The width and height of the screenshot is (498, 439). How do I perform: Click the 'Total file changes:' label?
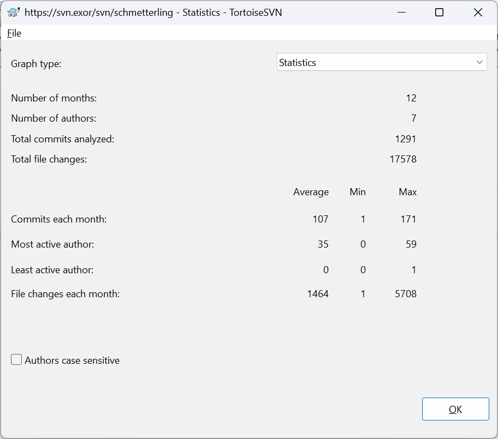pyautogui.click(x=49, y=159)
